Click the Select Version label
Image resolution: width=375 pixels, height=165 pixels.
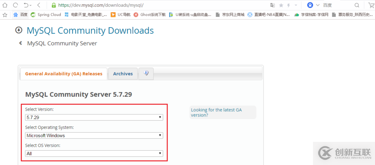coord(40,109)
